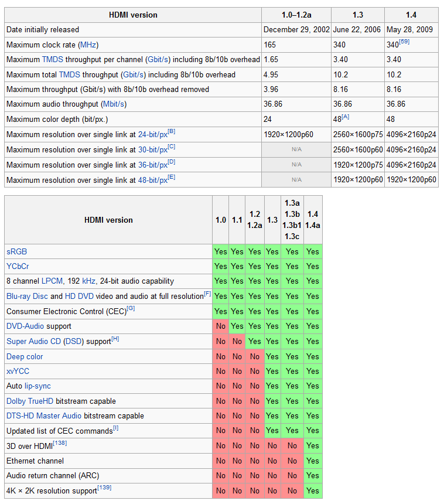Open the YCbCr link
The image size is (444, 504).
click(18, 267)
